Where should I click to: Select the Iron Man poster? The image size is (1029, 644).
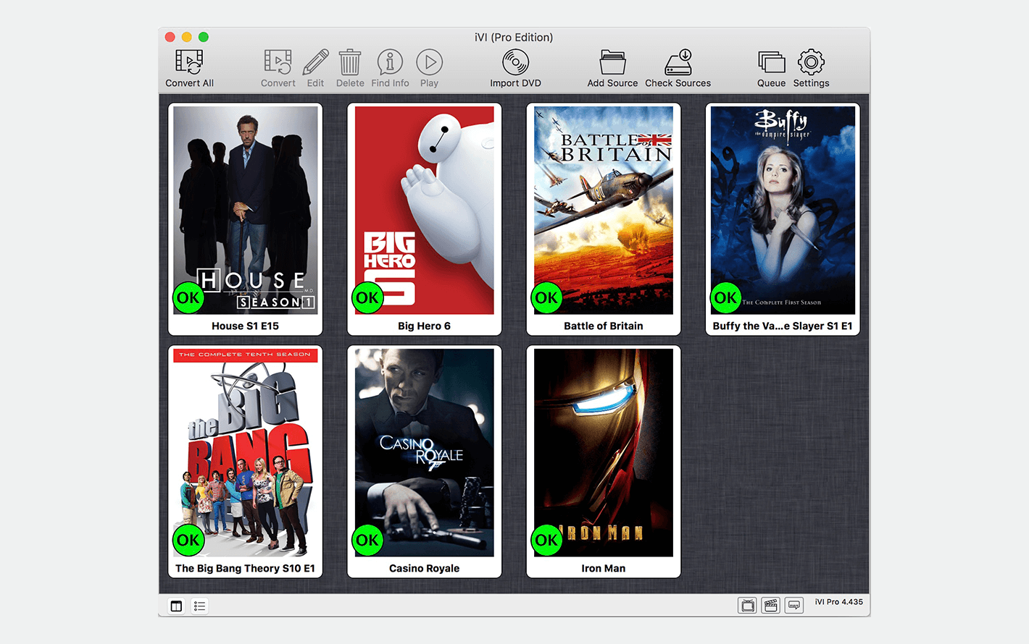[604, 453]
